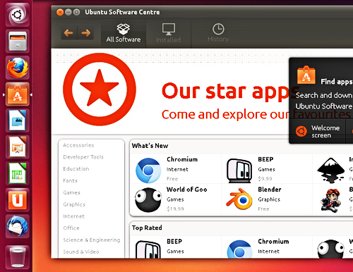This screenshot has width=353, height=272.
Task: Click the Top Rated section header
Action: 147,228
